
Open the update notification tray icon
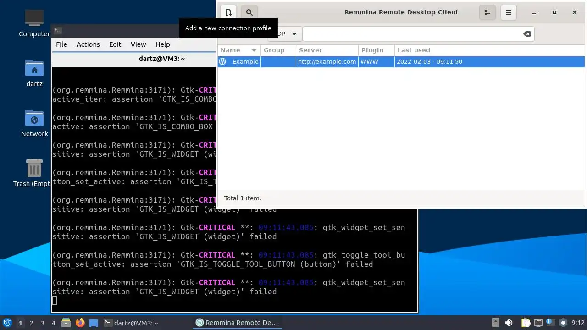(550, 323)
